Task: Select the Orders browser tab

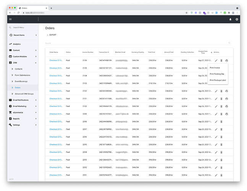Action: [x=33, y=8]
